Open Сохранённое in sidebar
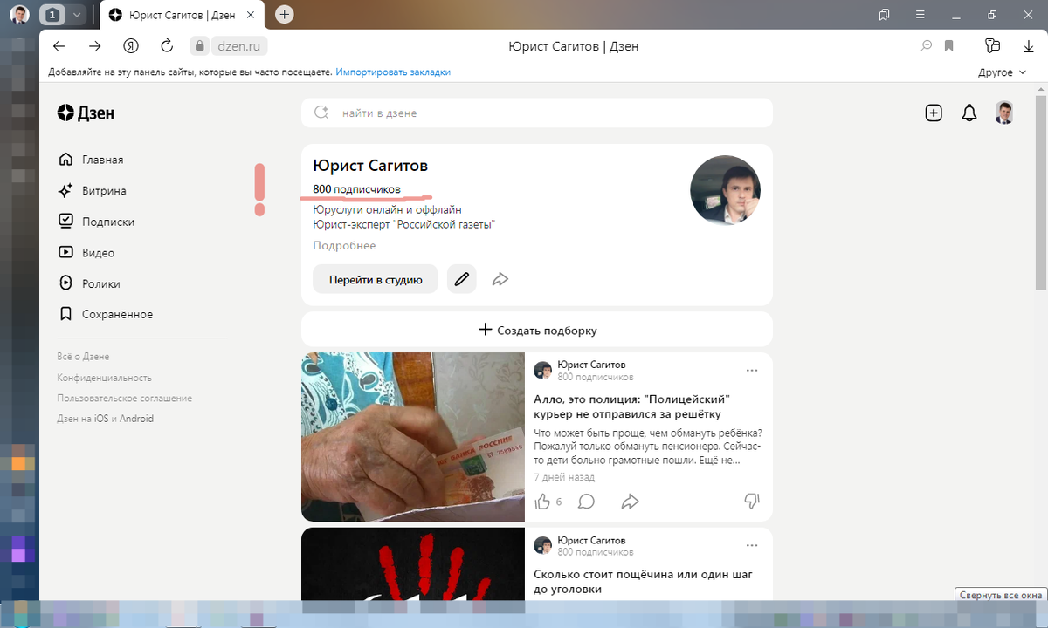 point(105,314)
